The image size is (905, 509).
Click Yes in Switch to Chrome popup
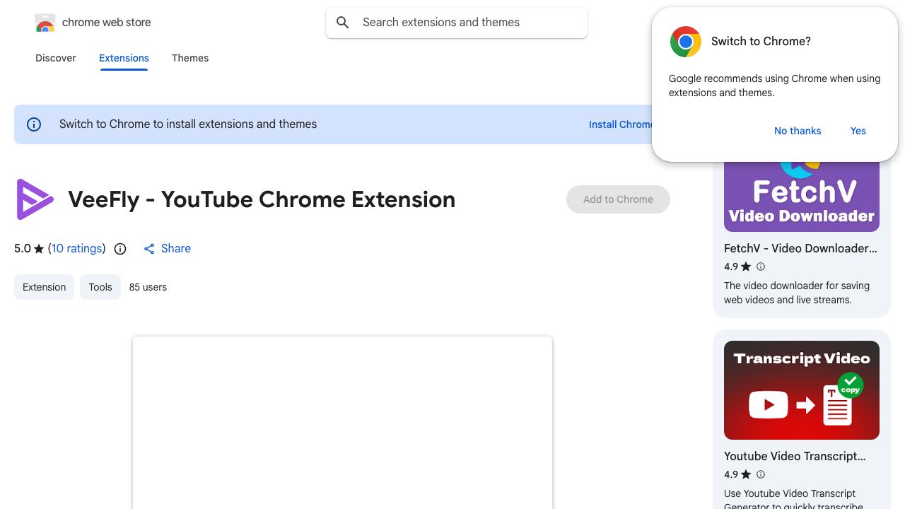858,131
